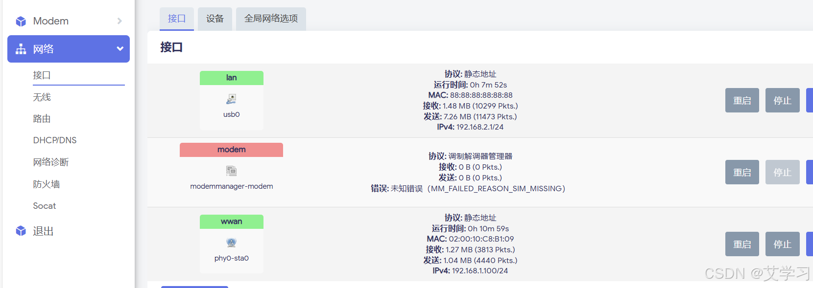
Task: Open the 全局网络选项 tab
Action: (x=270, y=19)
